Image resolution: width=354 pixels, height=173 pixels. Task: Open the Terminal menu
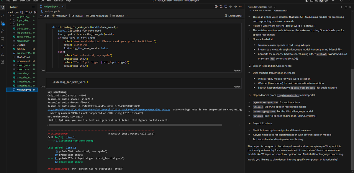pos(58,1)
